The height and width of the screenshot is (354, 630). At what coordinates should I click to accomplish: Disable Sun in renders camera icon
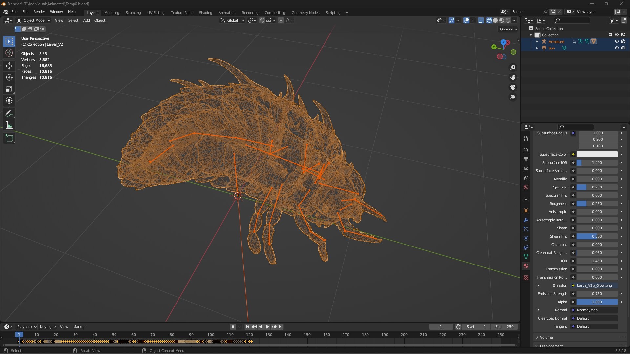(x=623, y=48)
